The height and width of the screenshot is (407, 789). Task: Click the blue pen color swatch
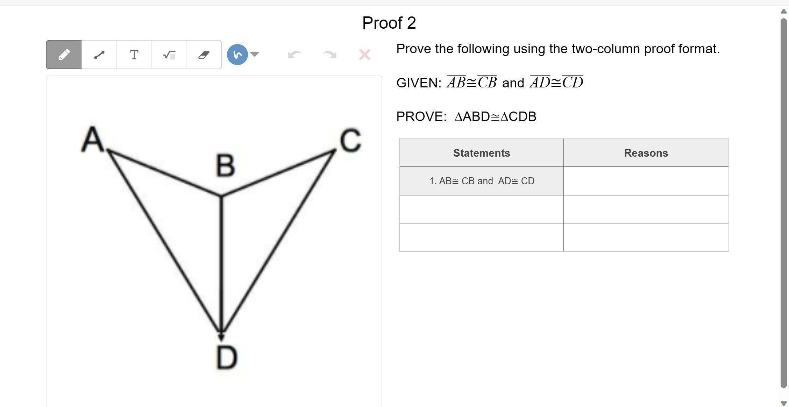[237, 55]
